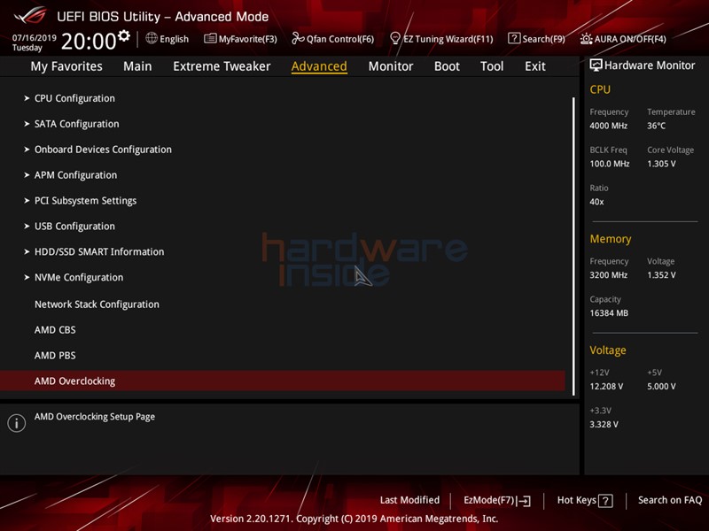
Task: Expand HDD/SSD SMART Information arrow
Action: (x=27, y=251)
